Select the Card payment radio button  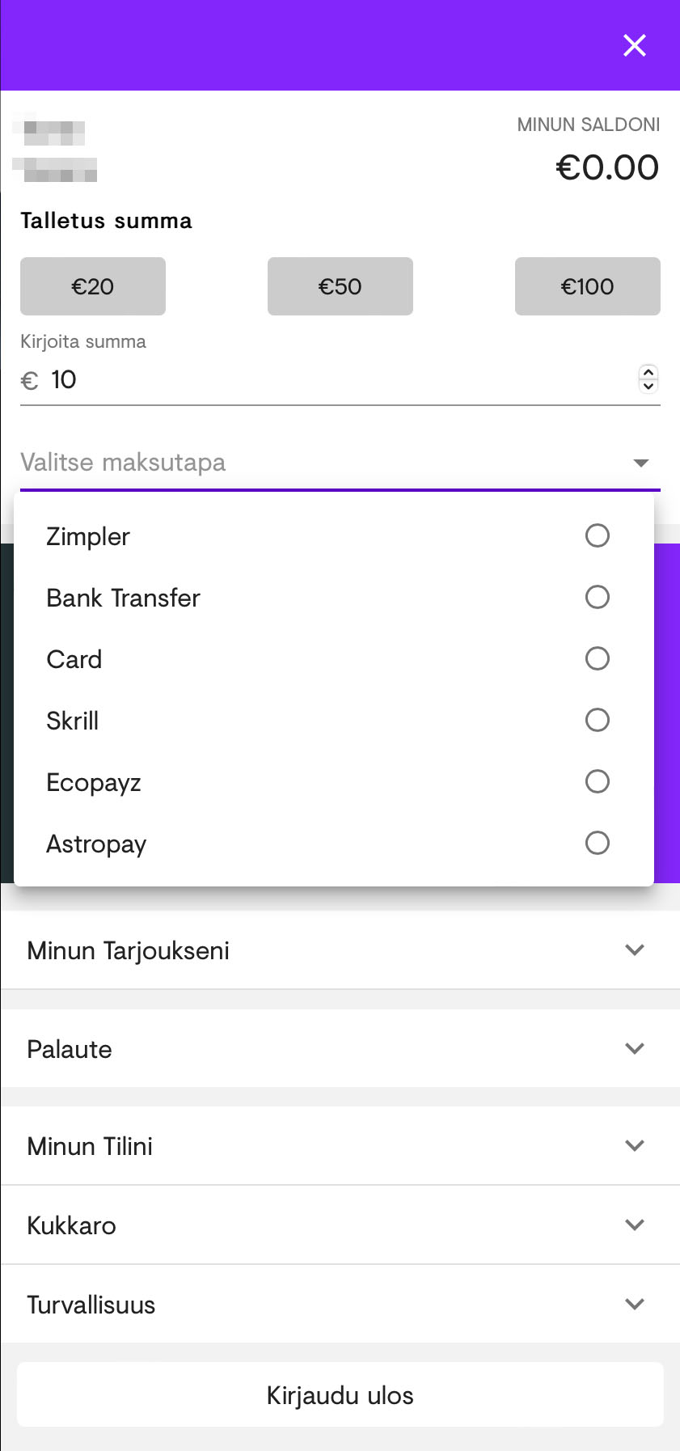[597, 658]
